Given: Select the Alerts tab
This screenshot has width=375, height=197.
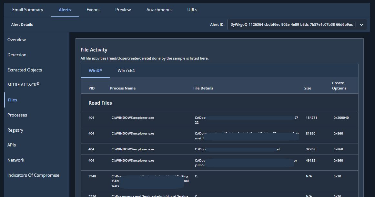Looking at the screenshot, I should [x=65, y=10].
